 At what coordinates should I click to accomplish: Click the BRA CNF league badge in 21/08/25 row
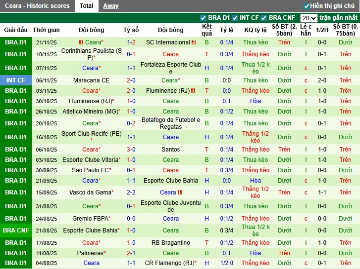click(16, 231)
